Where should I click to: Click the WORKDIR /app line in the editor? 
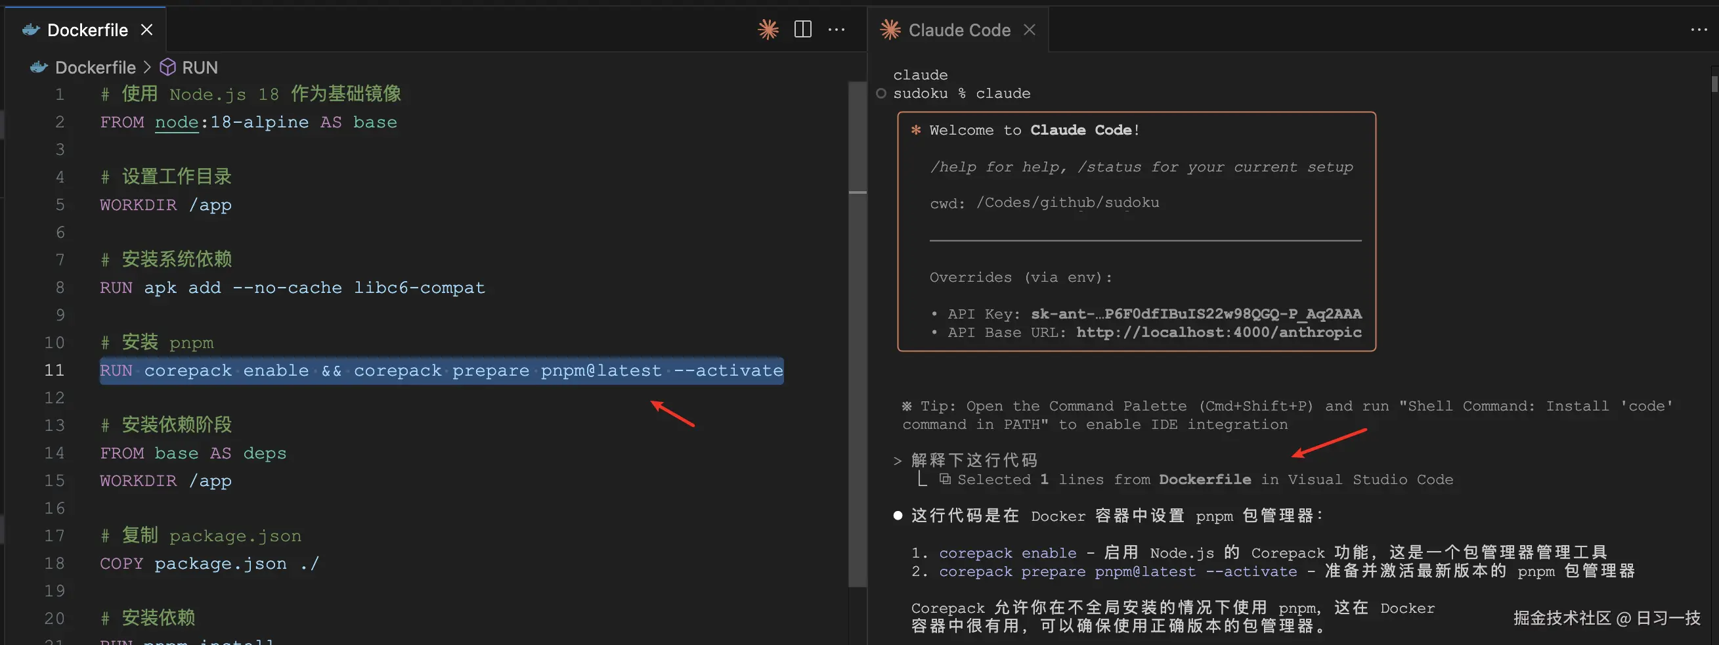click(165, 205)
